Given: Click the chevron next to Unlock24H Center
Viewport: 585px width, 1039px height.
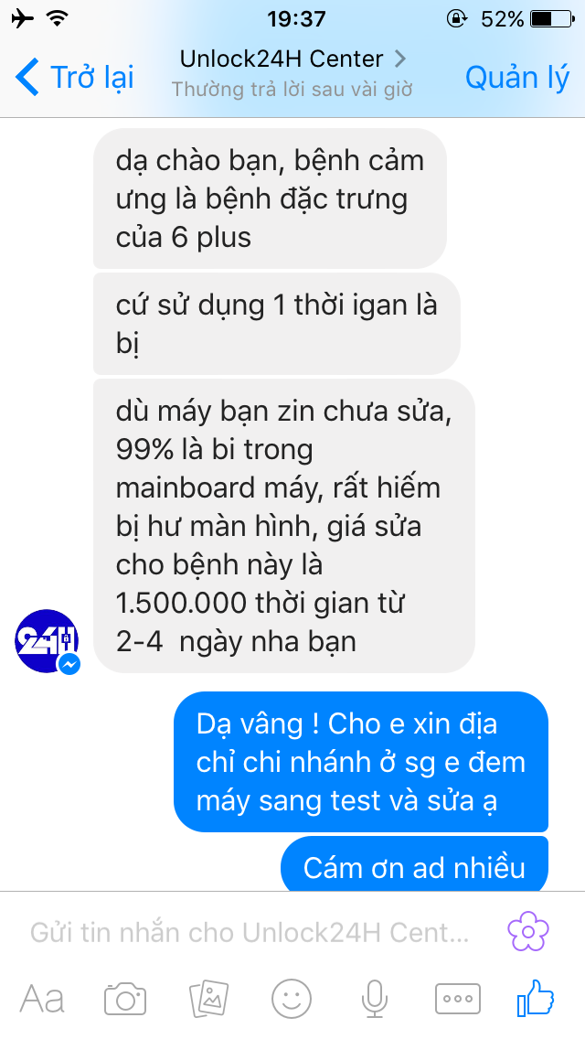Looking at the screenshot, I should pos(399,59).
